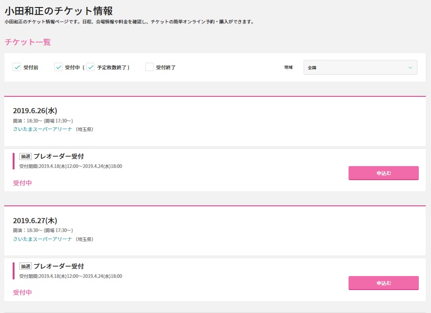Click the 受付期間 text for the 6.27 show

[x=71, y=276]
